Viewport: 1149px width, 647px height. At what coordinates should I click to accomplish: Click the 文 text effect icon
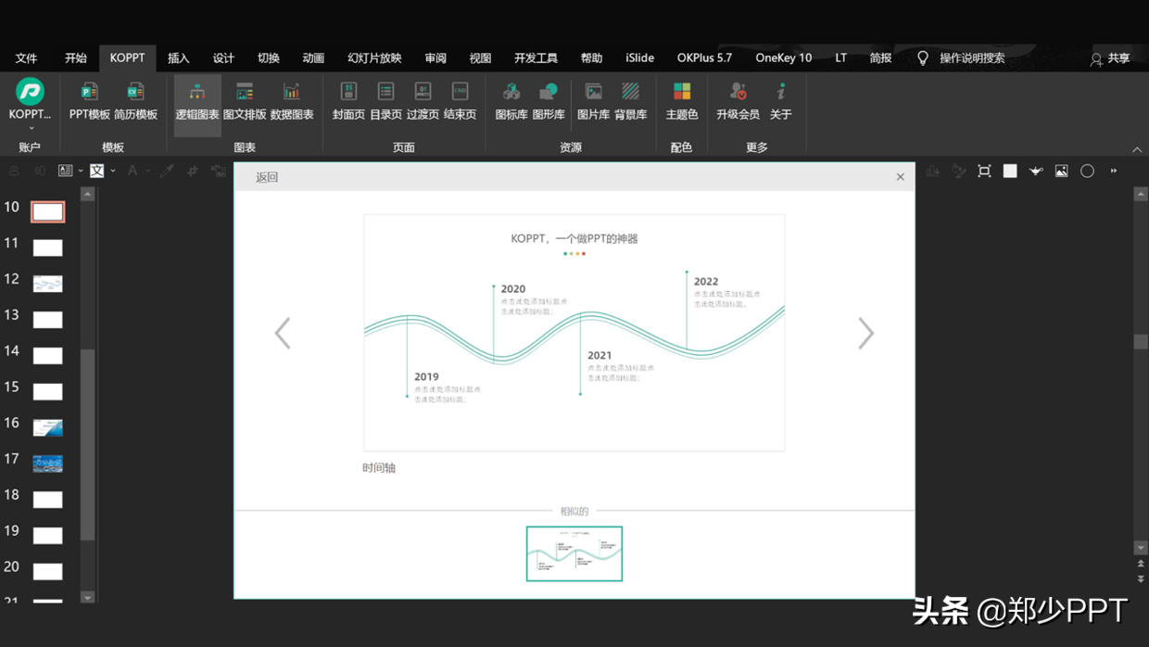[x=96, y=171]
